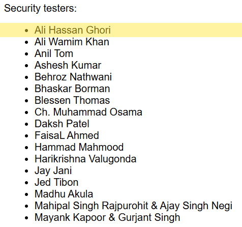
Task: Click Anil Tom in the list
Action: [x=54, y=53]
